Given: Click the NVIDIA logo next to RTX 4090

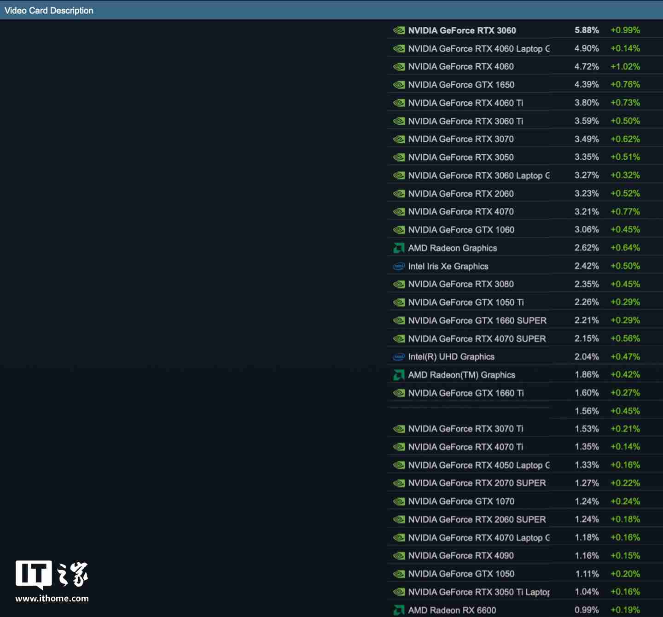Looking at the screenshot, I should 399,556.
